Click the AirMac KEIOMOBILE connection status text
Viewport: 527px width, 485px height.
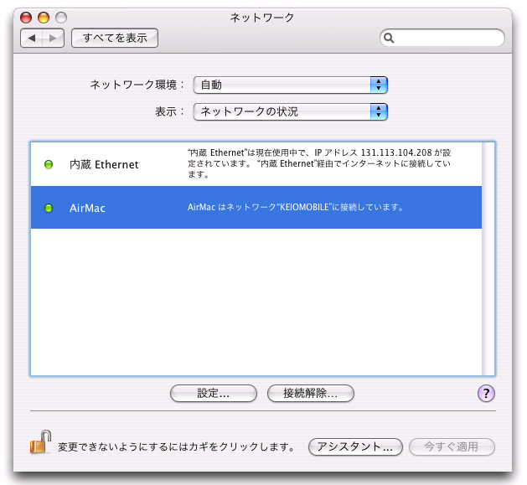(x=296, y=208)
